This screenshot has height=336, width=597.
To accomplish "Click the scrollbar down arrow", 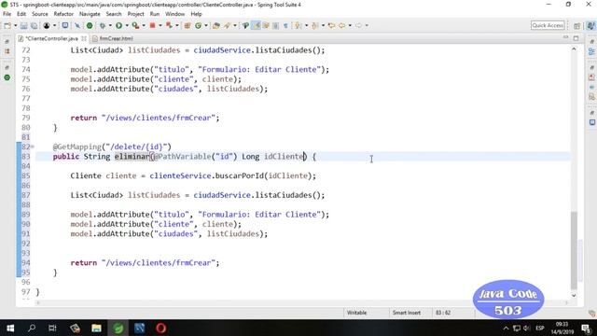I will (575, 295).
